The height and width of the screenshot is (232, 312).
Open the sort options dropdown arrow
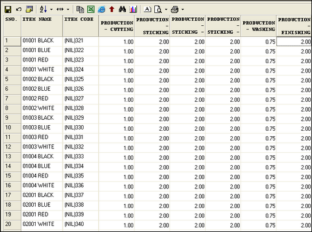coord(51,9)
